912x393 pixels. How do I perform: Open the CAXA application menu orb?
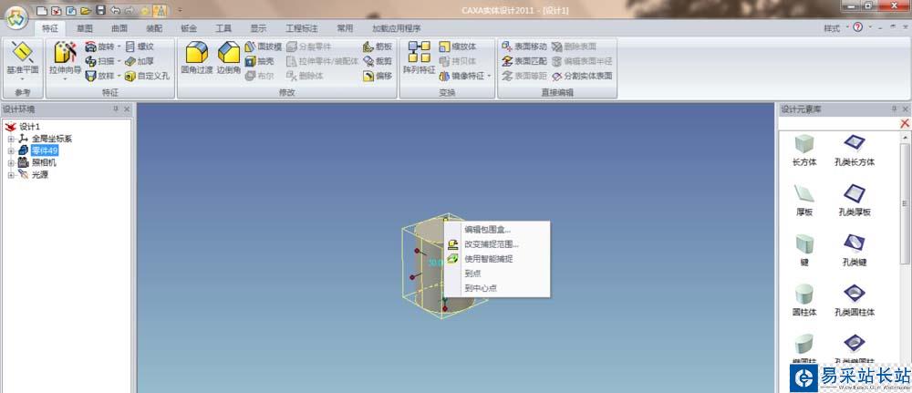point(16,16)
